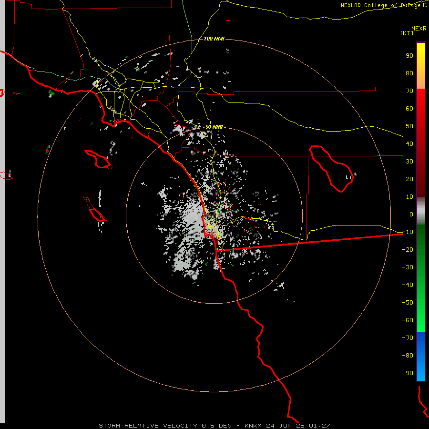The height and width of the screenshot is (429, 429).
Task: Click the 60 value on velocity scale
Action: 409,109
